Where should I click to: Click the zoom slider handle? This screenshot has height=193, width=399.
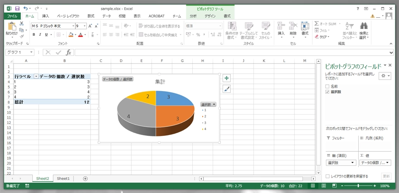[358, 186]
